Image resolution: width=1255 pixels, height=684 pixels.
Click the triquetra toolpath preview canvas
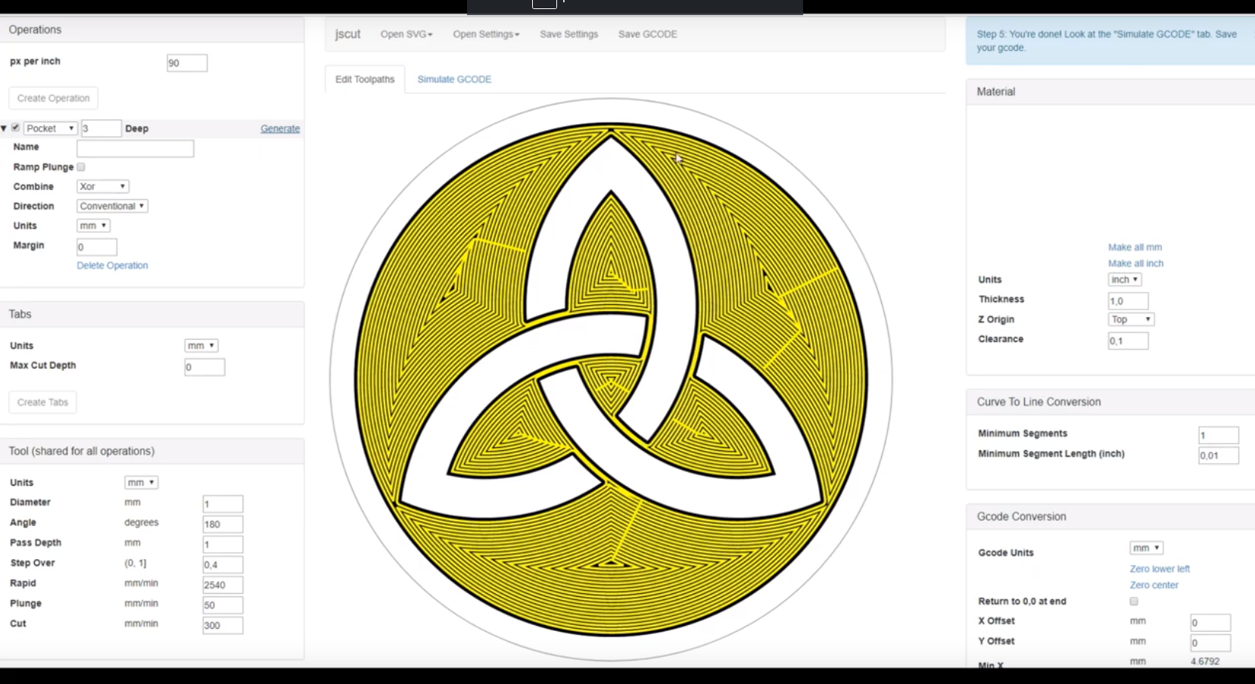click(x=611, y=379)
